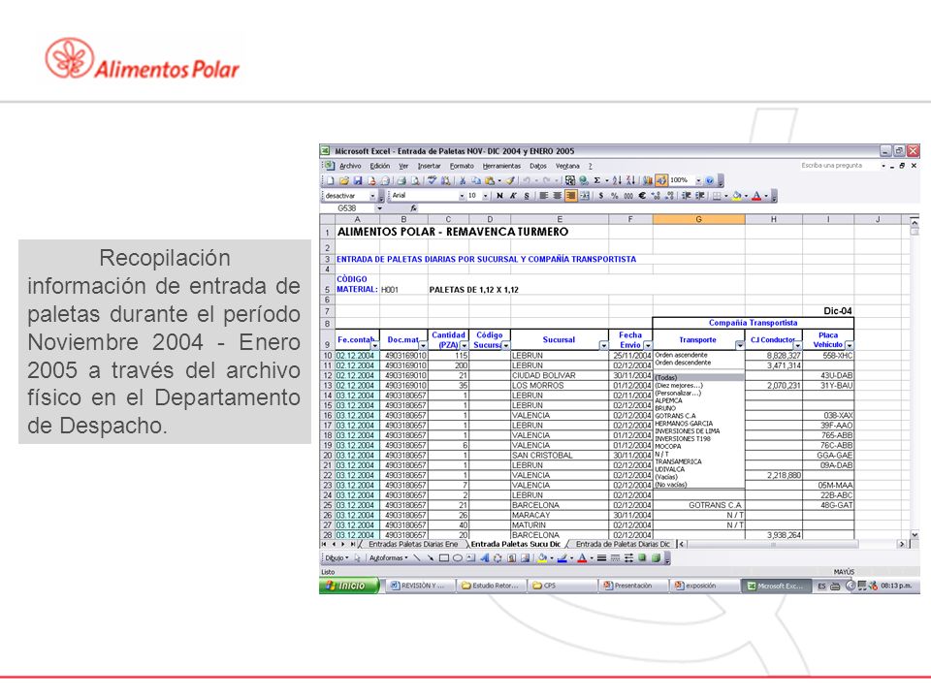The width and height of the screenshot is (931, 698).
Task: Select the Oval shape tool
Action: tap(457, 558)
